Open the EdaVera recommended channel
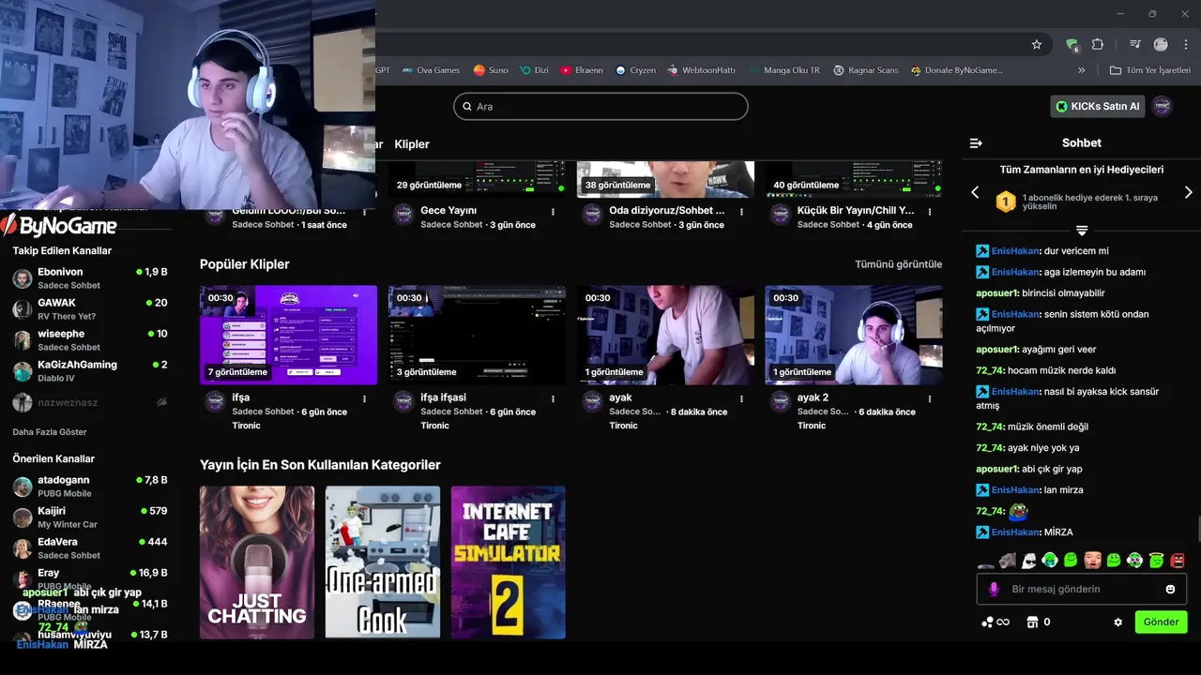The width and height of the screenshot is (1201, 675). [x=90, y=547]
